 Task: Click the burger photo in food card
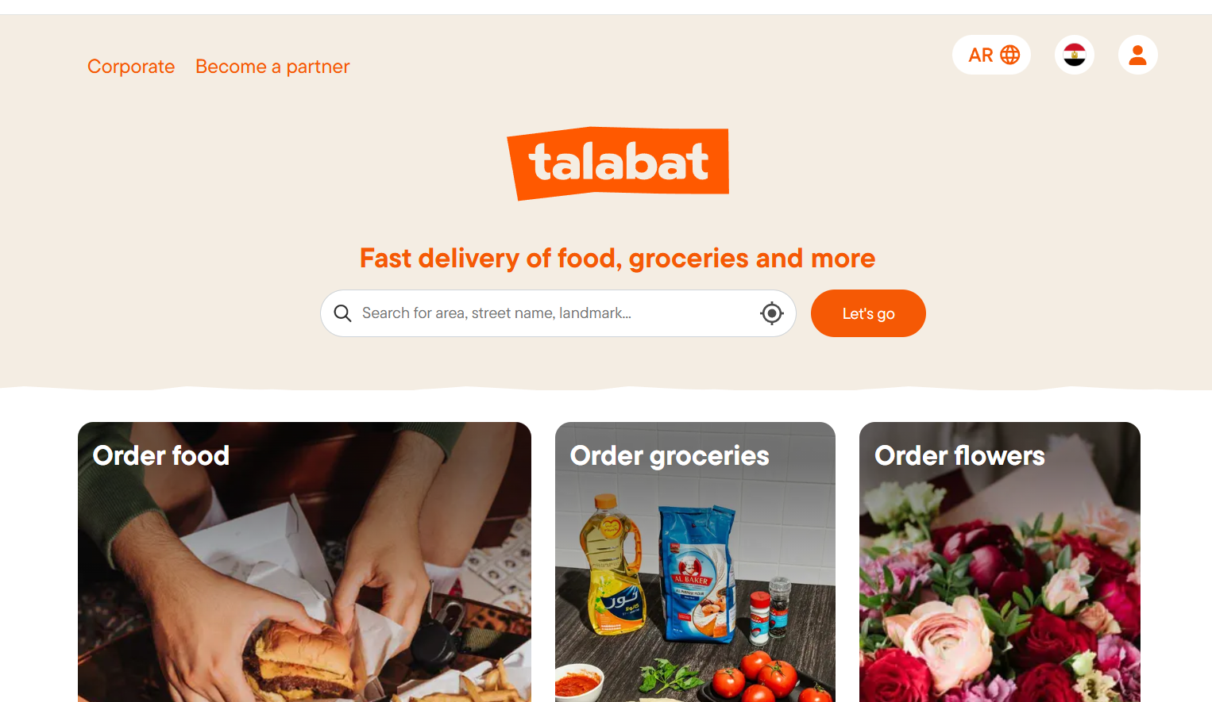point(300,660)
